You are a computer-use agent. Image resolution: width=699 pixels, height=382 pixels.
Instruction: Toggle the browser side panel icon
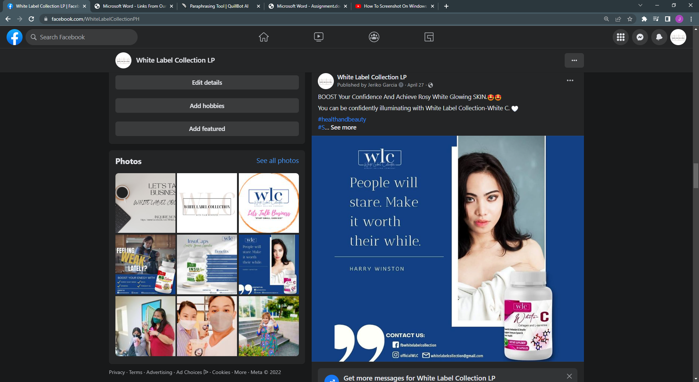(x=668, y=19)
